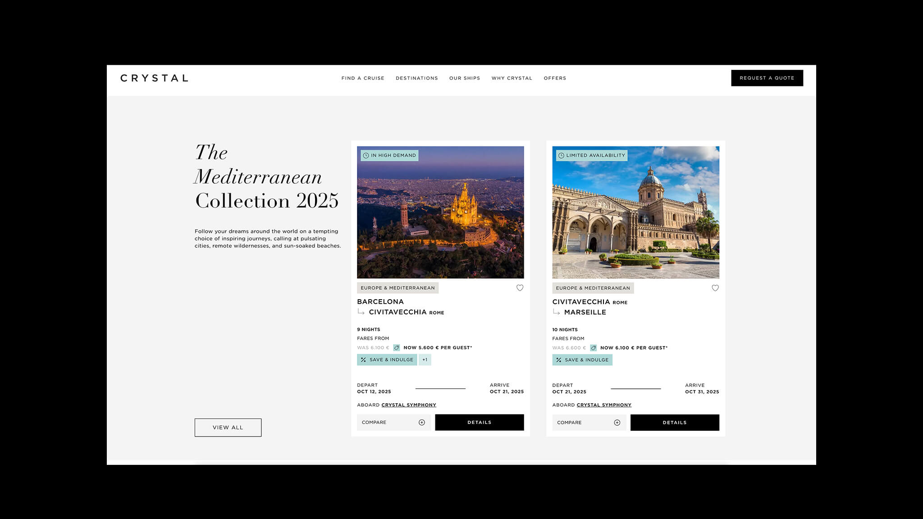The height and width of the screenshot is (519, 923).
Task: Go to the Offers menu item
Action: tap(555, 78)
